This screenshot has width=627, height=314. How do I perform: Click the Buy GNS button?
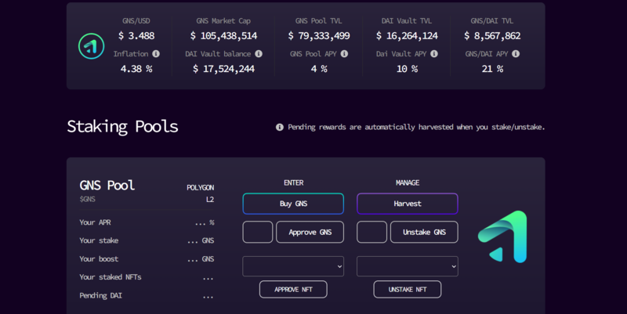(293, 204)
